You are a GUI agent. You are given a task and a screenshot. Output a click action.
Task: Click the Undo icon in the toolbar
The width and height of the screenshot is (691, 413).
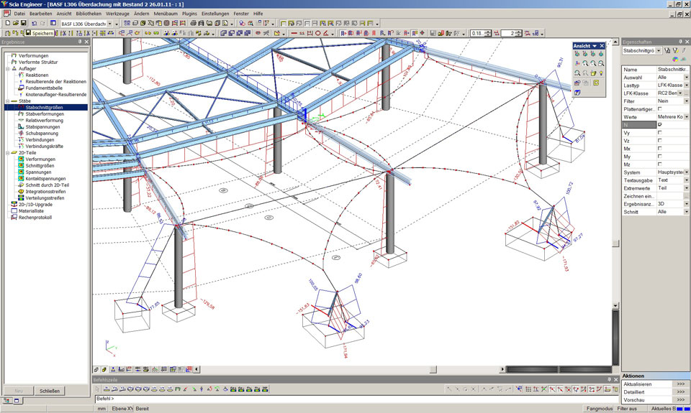[x=35, y=24]
